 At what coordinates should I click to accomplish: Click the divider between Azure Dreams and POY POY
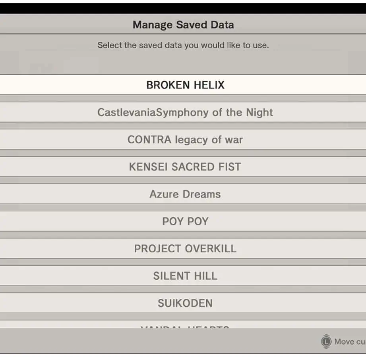click(183, 207)
